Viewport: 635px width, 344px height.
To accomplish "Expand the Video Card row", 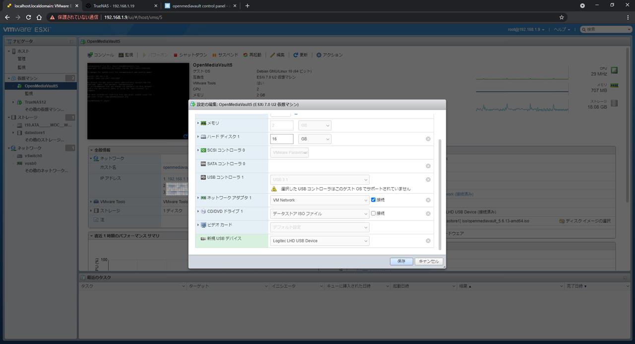I will (x=198, y=225).
